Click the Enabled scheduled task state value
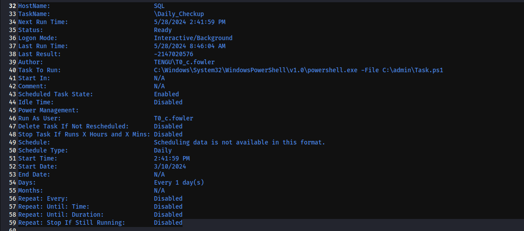 click(x=166, y=94)
